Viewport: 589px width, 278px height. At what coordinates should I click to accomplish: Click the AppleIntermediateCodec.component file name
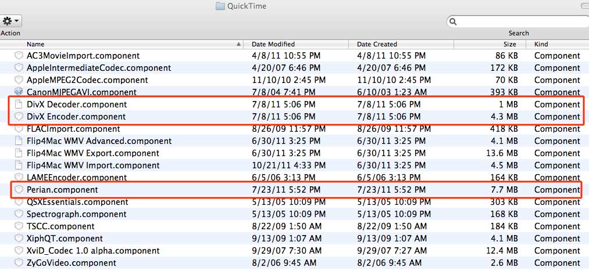click(99, 68)
